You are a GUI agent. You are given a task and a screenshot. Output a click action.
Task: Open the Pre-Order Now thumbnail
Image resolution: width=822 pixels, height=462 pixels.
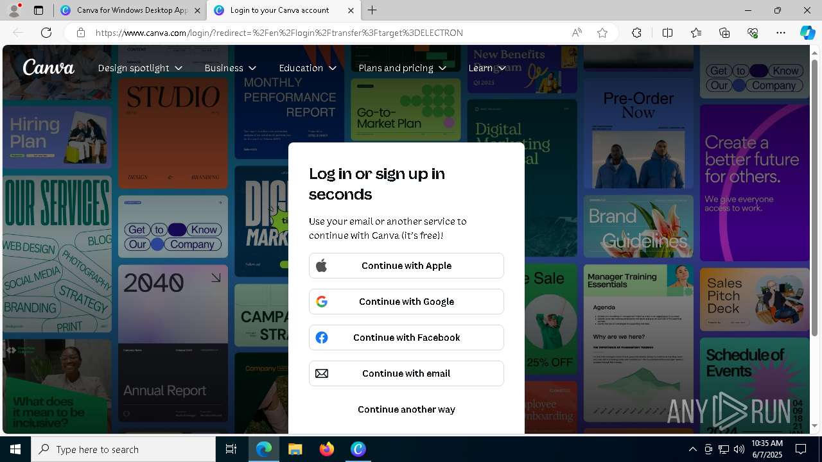pos(639,133)
